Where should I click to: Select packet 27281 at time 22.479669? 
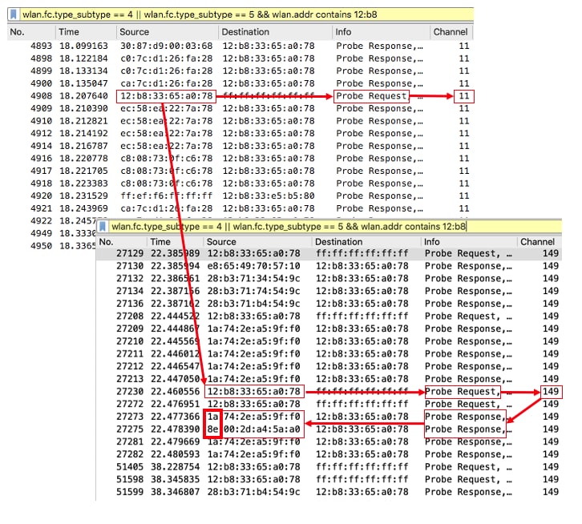pyautogui.click(x=329, y=441)
